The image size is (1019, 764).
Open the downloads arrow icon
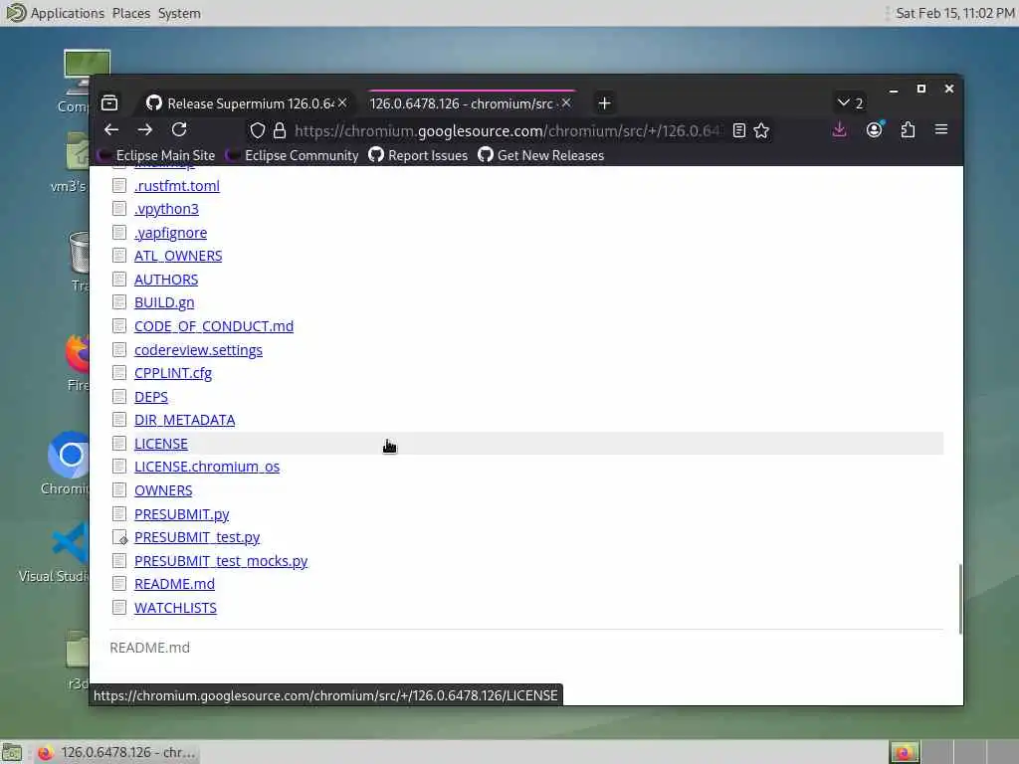click(x=840, y=130)
